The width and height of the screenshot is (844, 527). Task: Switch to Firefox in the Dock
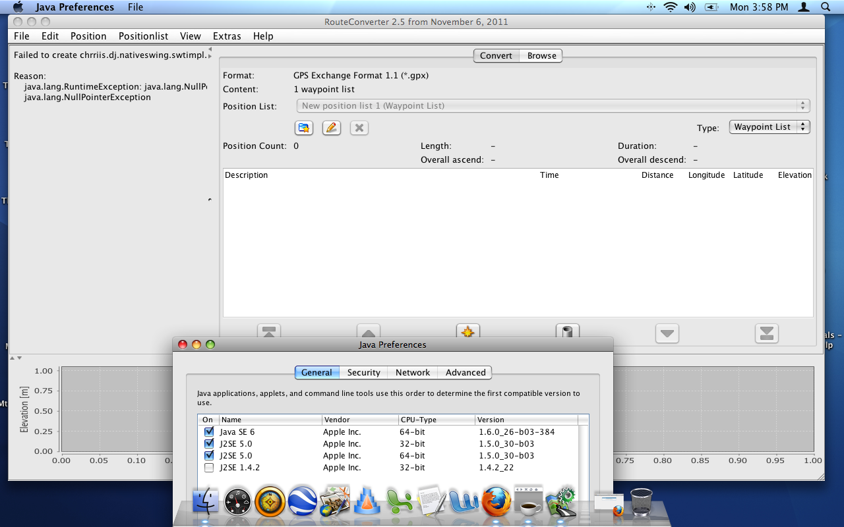497,502
